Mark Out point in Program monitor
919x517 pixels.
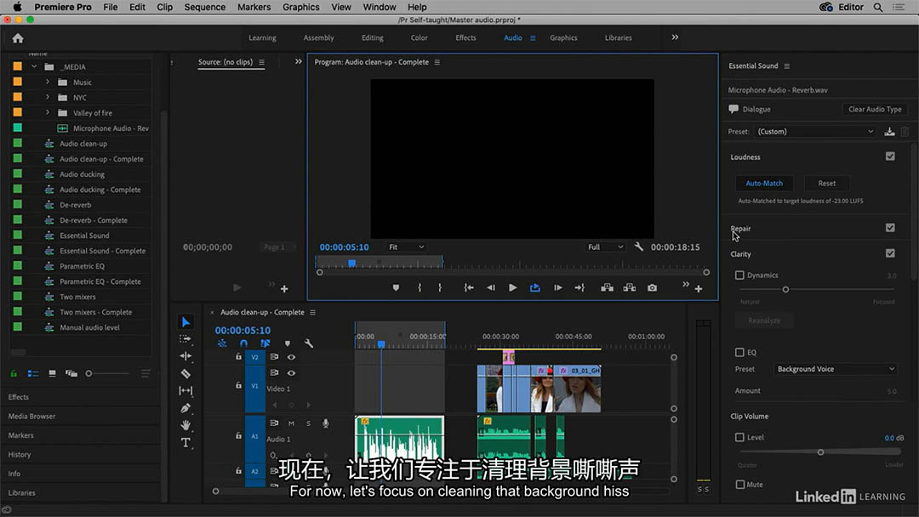click(440, 287)
